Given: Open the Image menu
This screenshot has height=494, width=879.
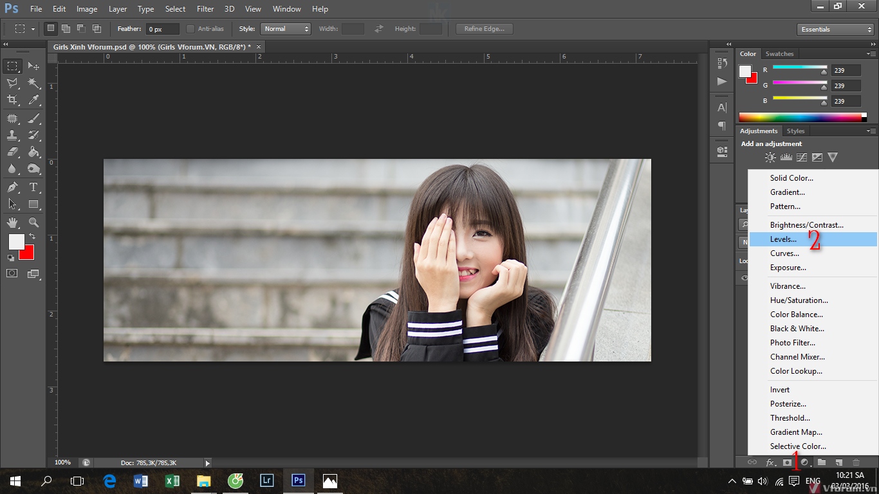Looking at the screenshot, I should tap(87, 9).
